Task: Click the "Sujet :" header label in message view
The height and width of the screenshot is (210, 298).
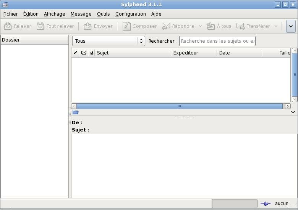Action: 80,130
